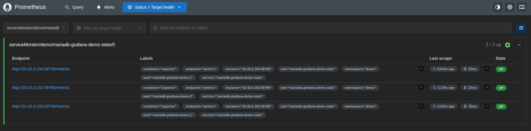This screenshot has width=531, height=131.
Task: Open the settings gear menu
Action: [x=510, y=7]
